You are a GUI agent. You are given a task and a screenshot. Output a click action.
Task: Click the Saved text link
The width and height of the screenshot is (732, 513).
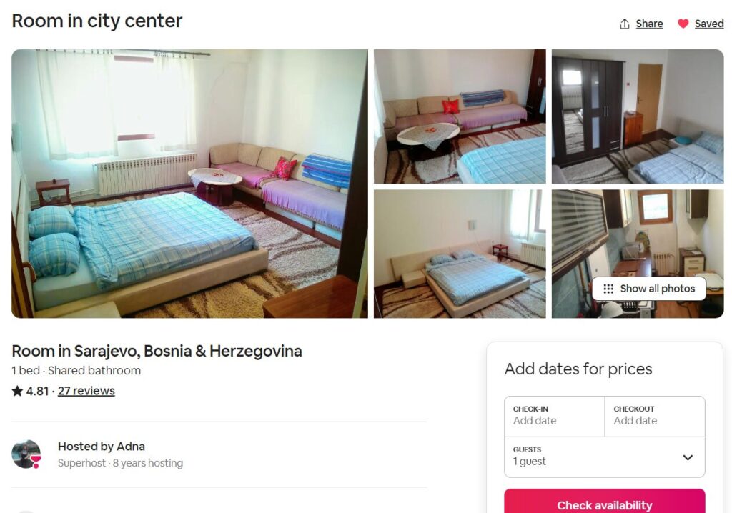coord(708,24)
